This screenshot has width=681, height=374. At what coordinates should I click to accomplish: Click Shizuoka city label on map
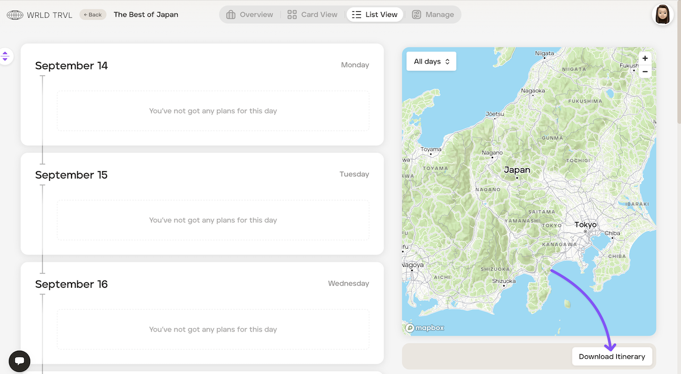[503, 281]
